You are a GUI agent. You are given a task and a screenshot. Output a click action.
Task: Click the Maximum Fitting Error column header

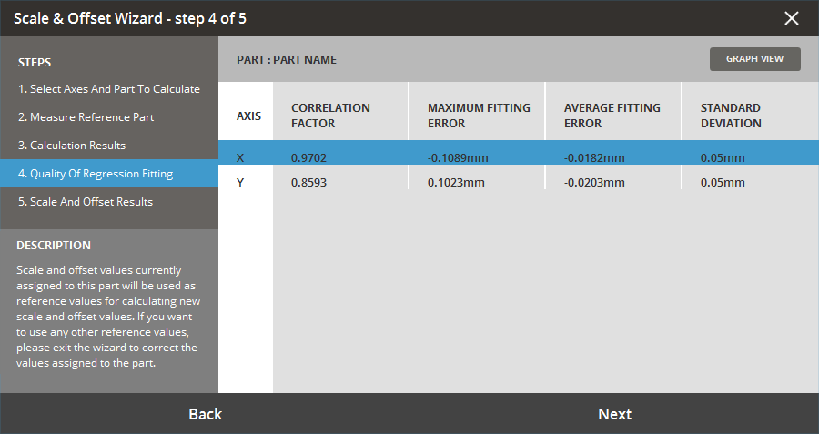click(x=479, y=116)
